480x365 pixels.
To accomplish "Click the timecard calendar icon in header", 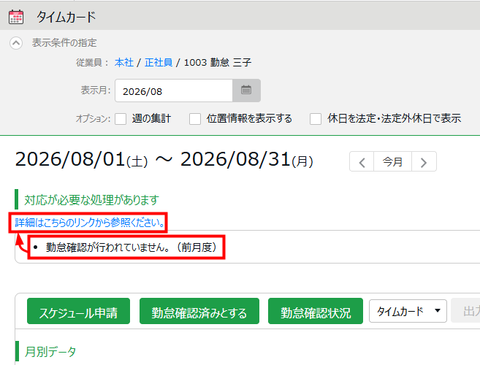I will (x=16, y=17).
